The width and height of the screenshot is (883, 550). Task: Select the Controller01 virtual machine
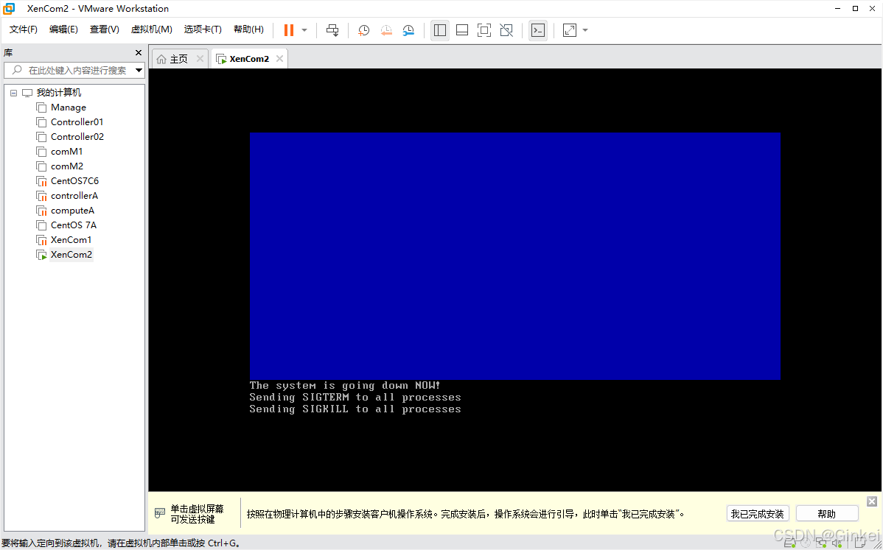pyautogui.click(x=77, y=122)
